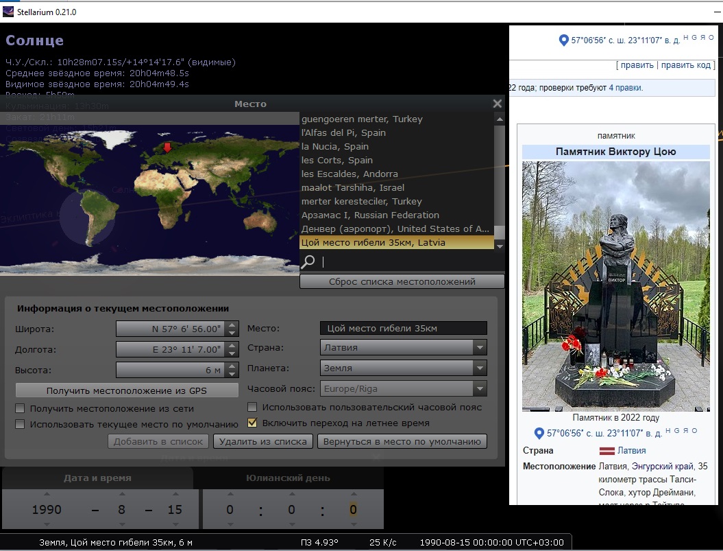Click the longitude field 'E 23° 11' 7.00"'
Screen dimensions: 723x551
click(x=170, y=350)
